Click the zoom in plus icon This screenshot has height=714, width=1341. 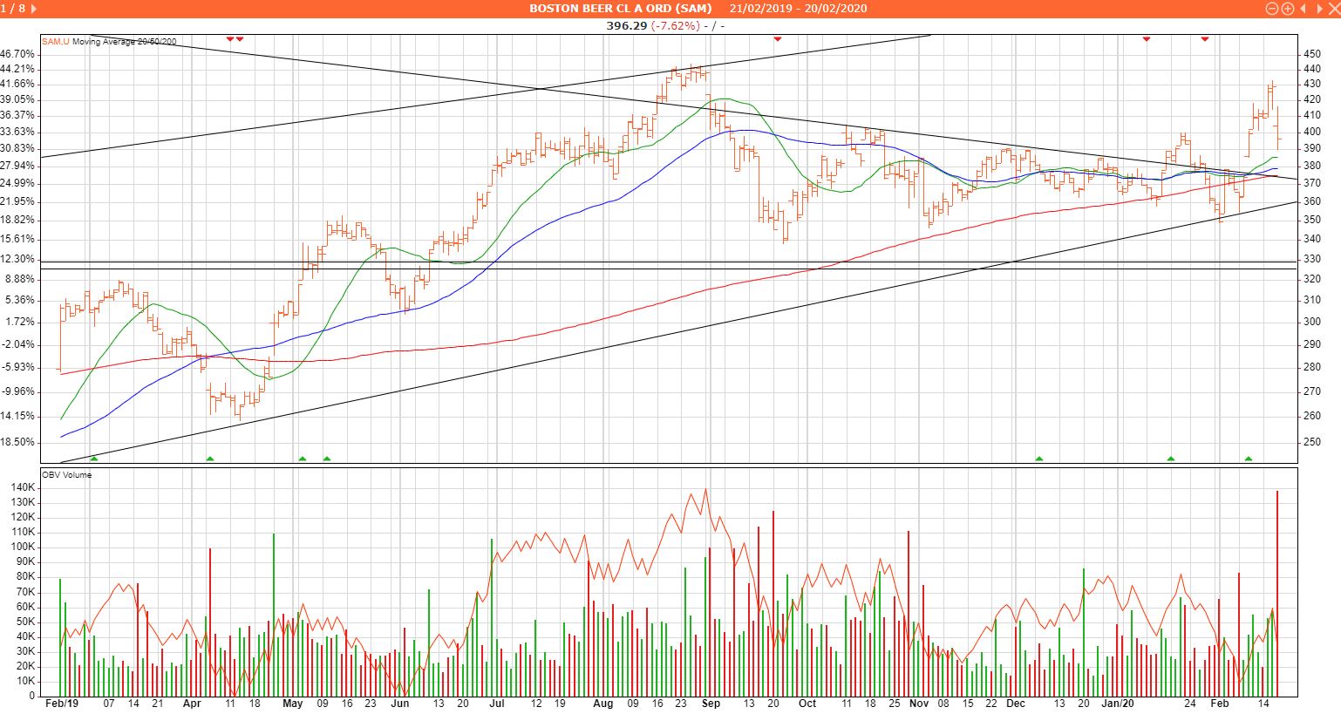tap(1287, 8)
